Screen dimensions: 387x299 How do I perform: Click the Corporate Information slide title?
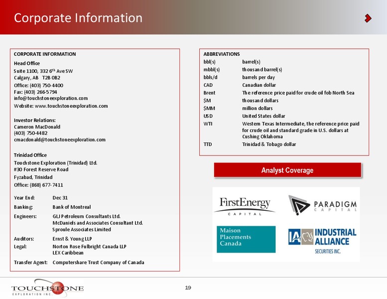click(x=78, y=18)
